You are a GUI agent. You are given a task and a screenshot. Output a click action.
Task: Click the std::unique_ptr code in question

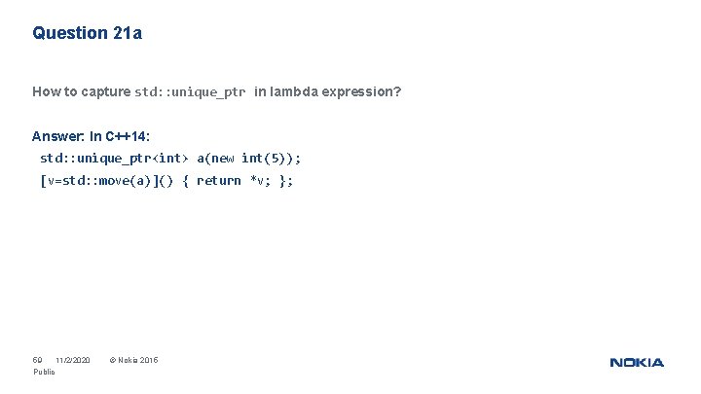tap(189, 92)
